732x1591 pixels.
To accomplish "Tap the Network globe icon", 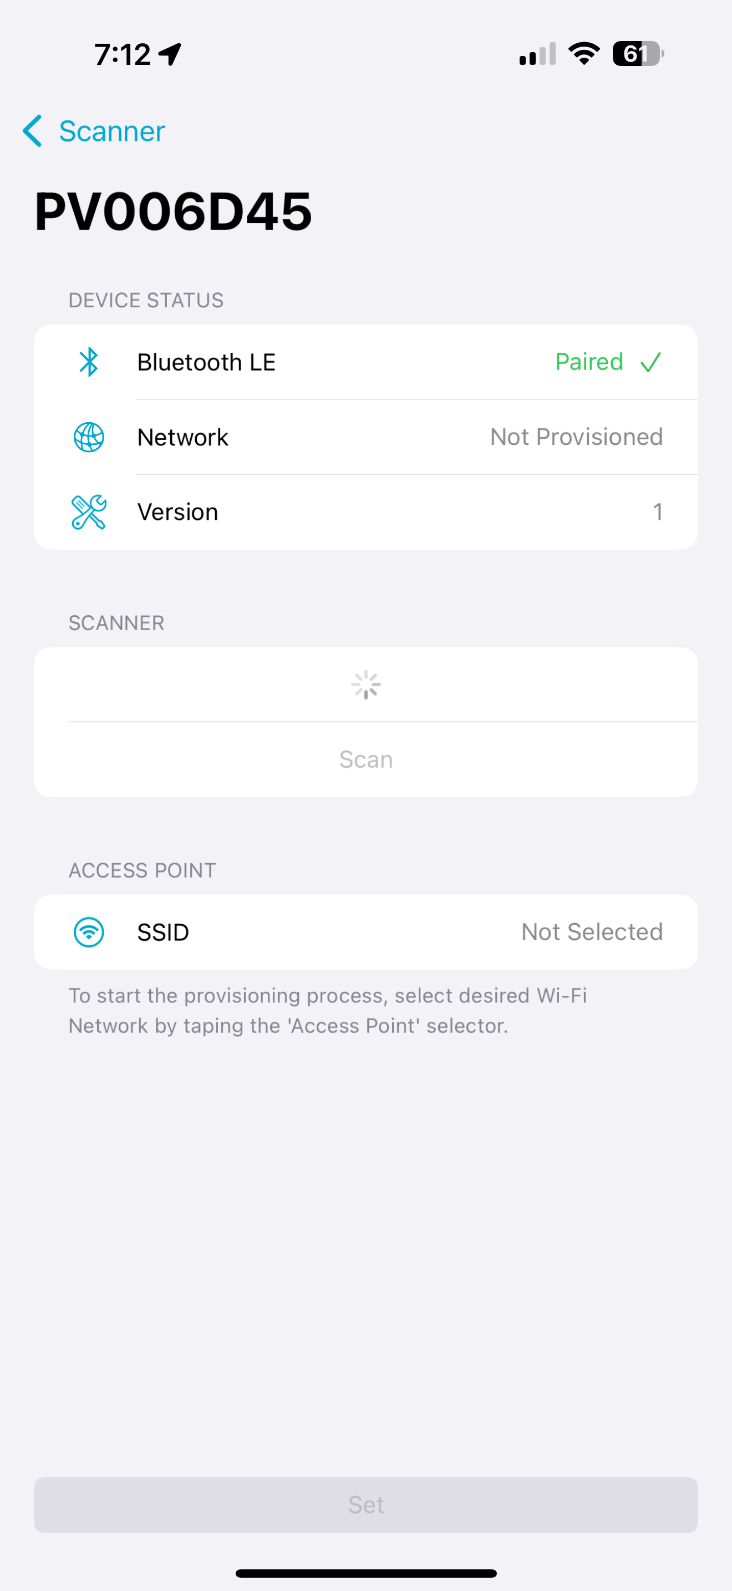I will click(x=89, y=437).
